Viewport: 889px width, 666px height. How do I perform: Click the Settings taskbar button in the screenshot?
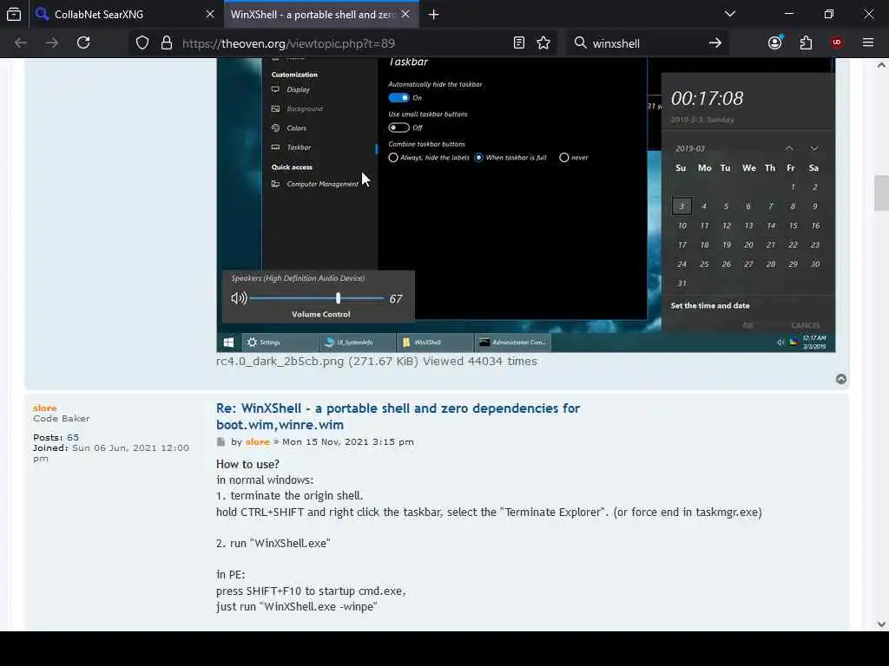pos(280,342)
